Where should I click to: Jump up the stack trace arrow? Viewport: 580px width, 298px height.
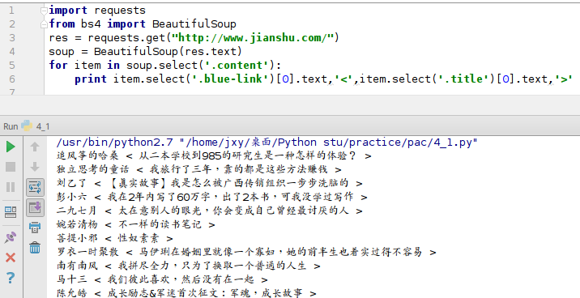pyautogui.click(x=35, y=147)
